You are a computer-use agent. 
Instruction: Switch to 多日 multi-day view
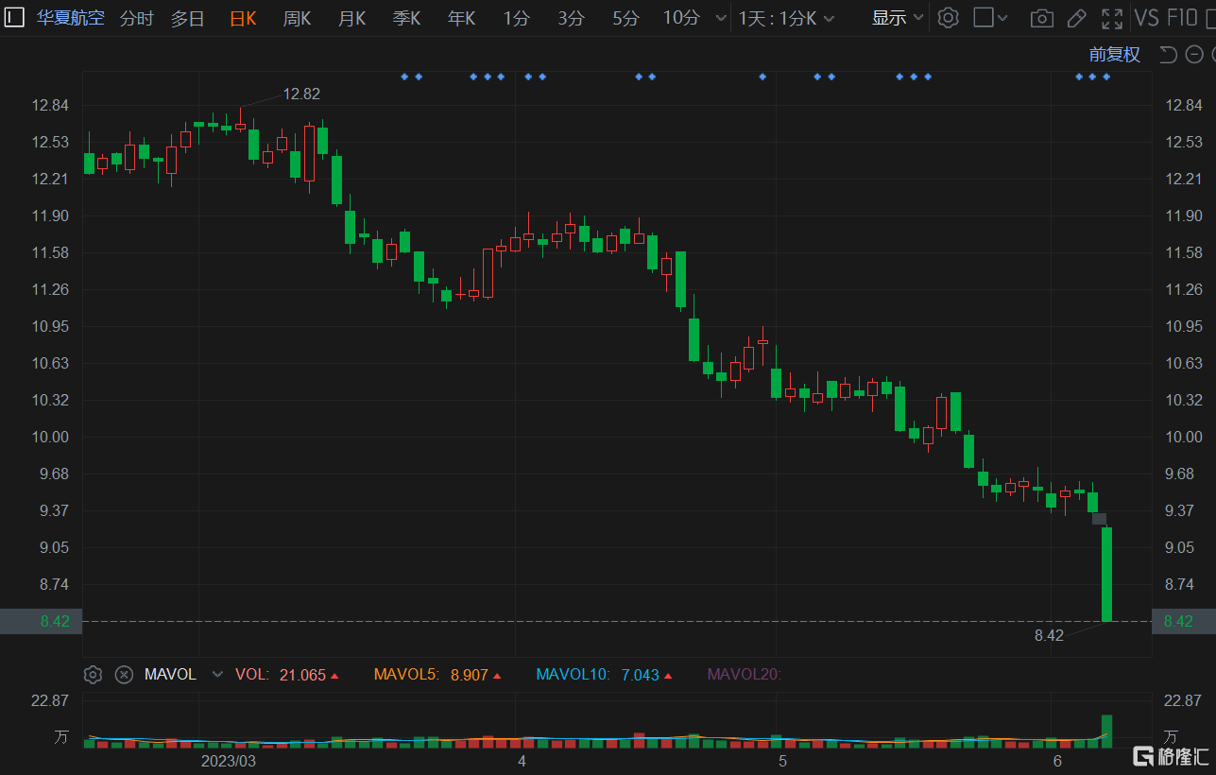point(188,18)
